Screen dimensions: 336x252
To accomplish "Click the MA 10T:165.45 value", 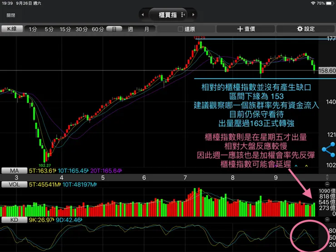I will click(73, 171).
